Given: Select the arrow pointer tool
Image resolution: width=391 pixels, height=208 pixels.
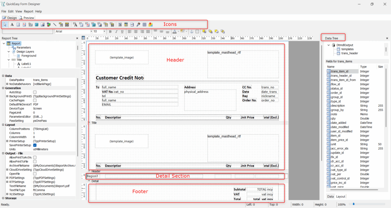Looking at the screenshot, I should pyautogui.click(x=6, y=24).
